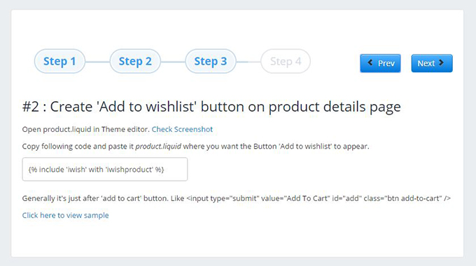Go to Step 1 of the wizard
Viewport: 476px width, 266px height.
coord(59,61)
